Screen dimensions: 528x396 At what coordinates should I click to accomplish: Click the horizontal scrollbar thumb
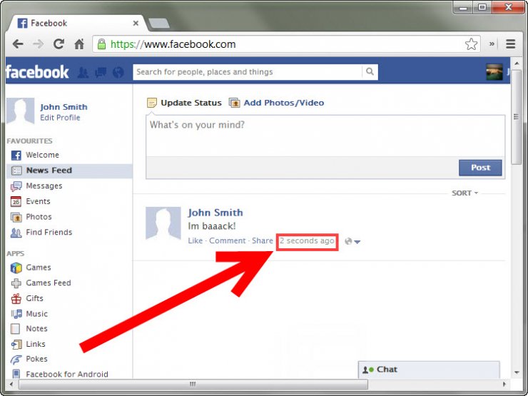pyautogui.click(x=193, y=384)
